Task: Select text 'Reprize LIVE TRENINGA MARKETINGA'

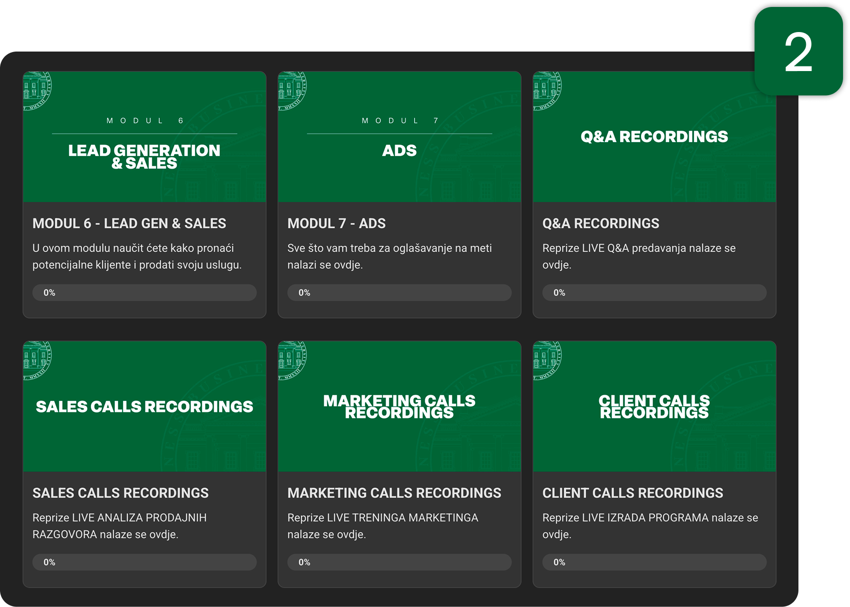Action: (x=383, y=517)
